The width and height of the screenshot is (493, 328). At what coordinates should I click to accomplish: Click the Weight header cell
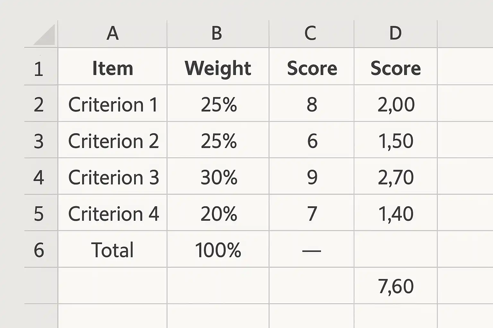tap(218, 68)
